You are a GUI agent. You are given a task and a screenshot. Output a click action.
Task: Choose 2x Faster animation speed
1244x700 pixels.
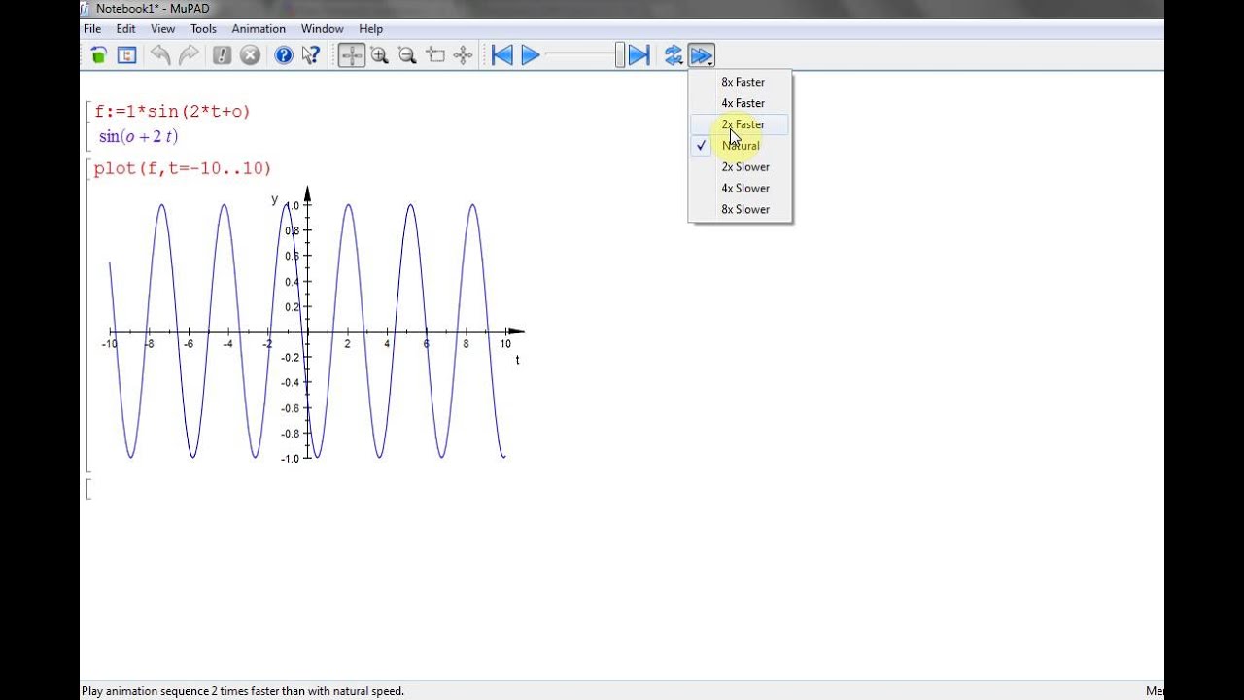point(741,124)
